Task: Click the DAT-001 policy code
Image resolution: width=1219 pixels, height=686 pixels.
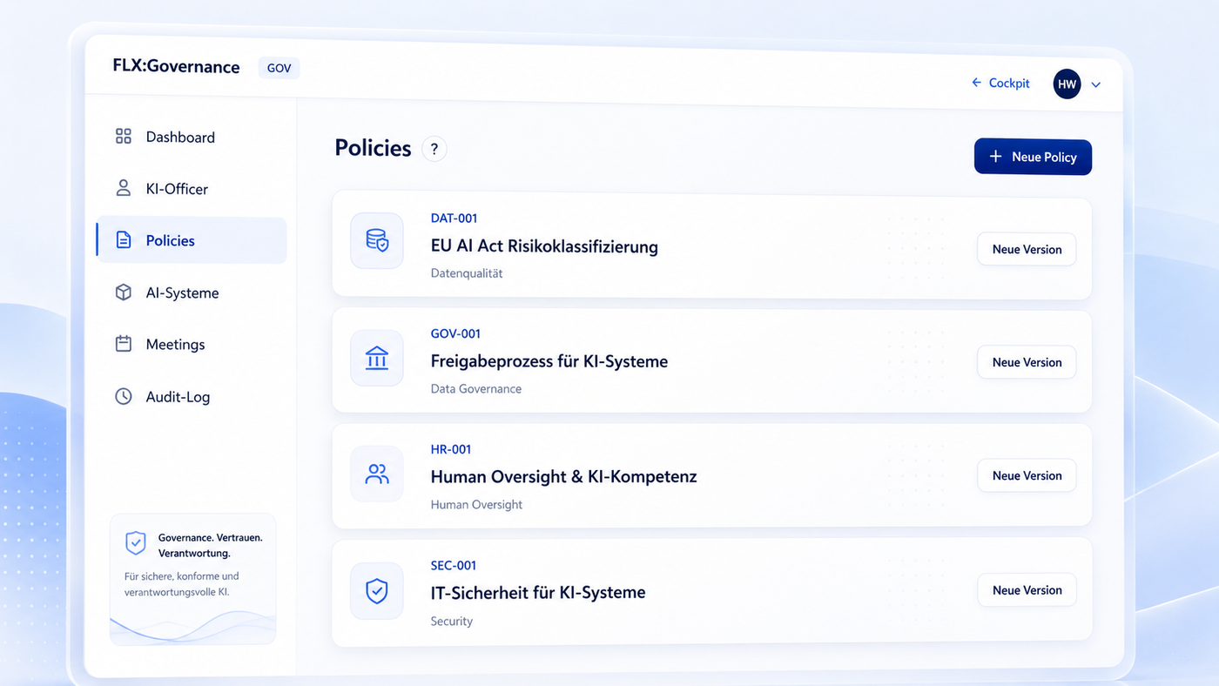Action: coord(454,219)
